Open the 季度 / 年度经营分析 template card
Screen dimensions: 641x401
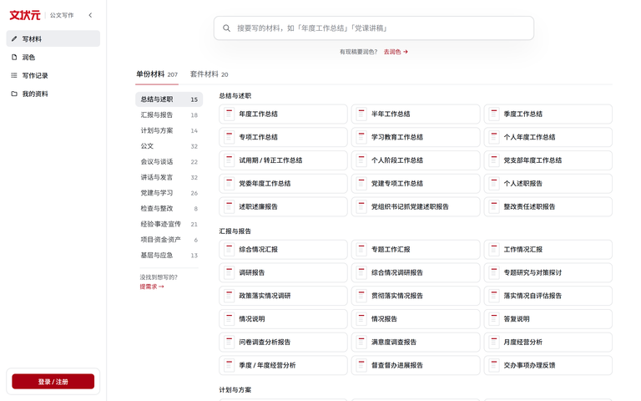(283, 365)
